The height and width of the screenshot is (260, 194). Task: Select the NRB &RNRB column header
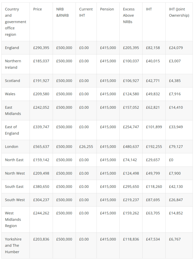[x=62, y=12]
